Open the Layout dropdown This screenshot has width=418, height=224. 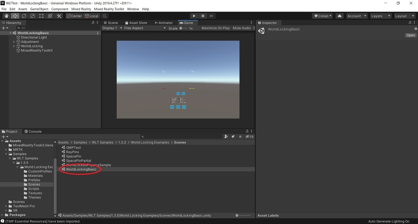tap(404, 16)
